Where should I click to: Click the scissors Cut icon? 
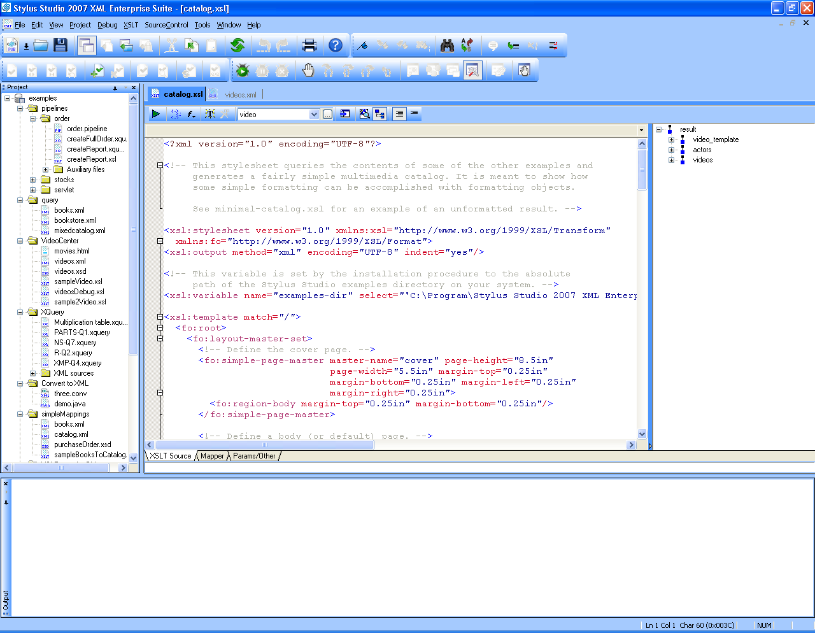click(x=171, y=45)
